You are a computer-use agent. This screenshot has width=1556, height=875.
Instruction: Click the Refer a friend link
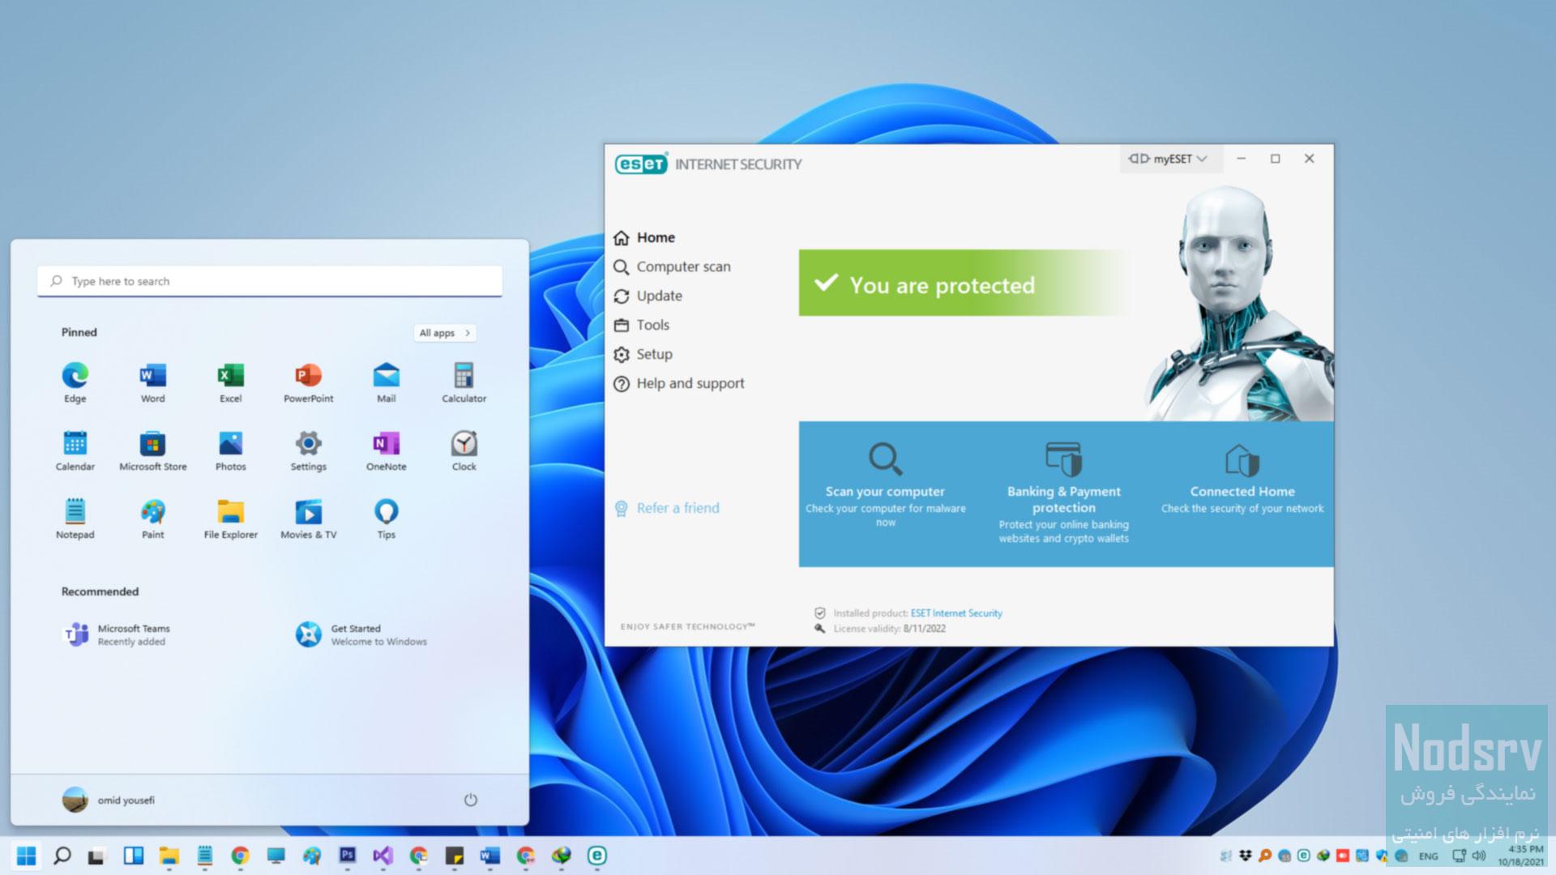coord(667,508)
